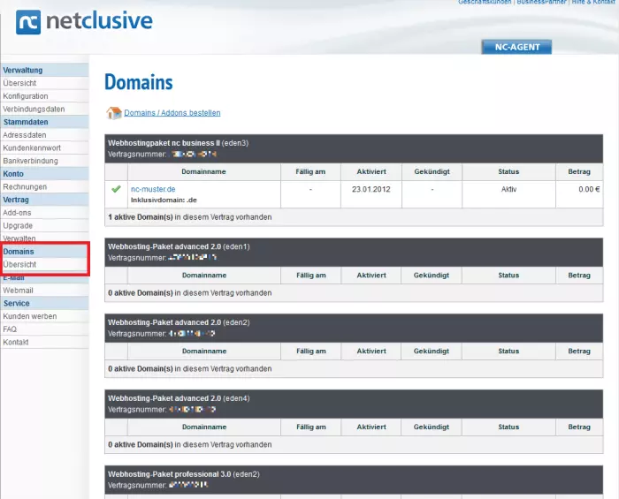The width and height of the screenshot is (619, 499).
Task: Click '0 aktive Domain(s)' row under eden1
Action: click(x=354, y=293)
